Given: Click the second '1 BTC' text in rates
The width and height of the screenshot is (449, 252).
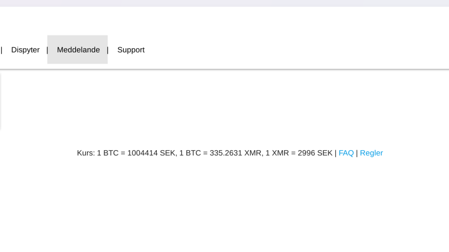Looking at the screenshot, I should coord(190,153).
